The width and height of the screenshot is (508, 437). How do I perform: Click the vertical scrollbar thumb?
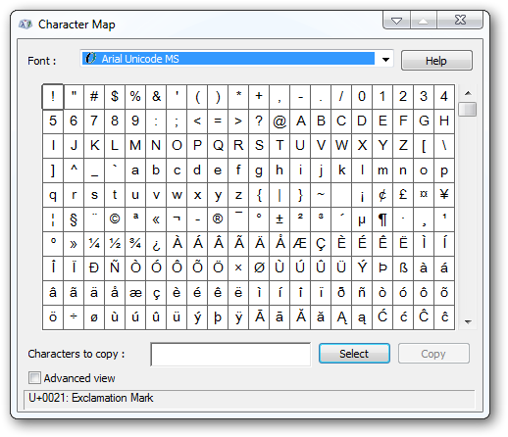(467, 109)
